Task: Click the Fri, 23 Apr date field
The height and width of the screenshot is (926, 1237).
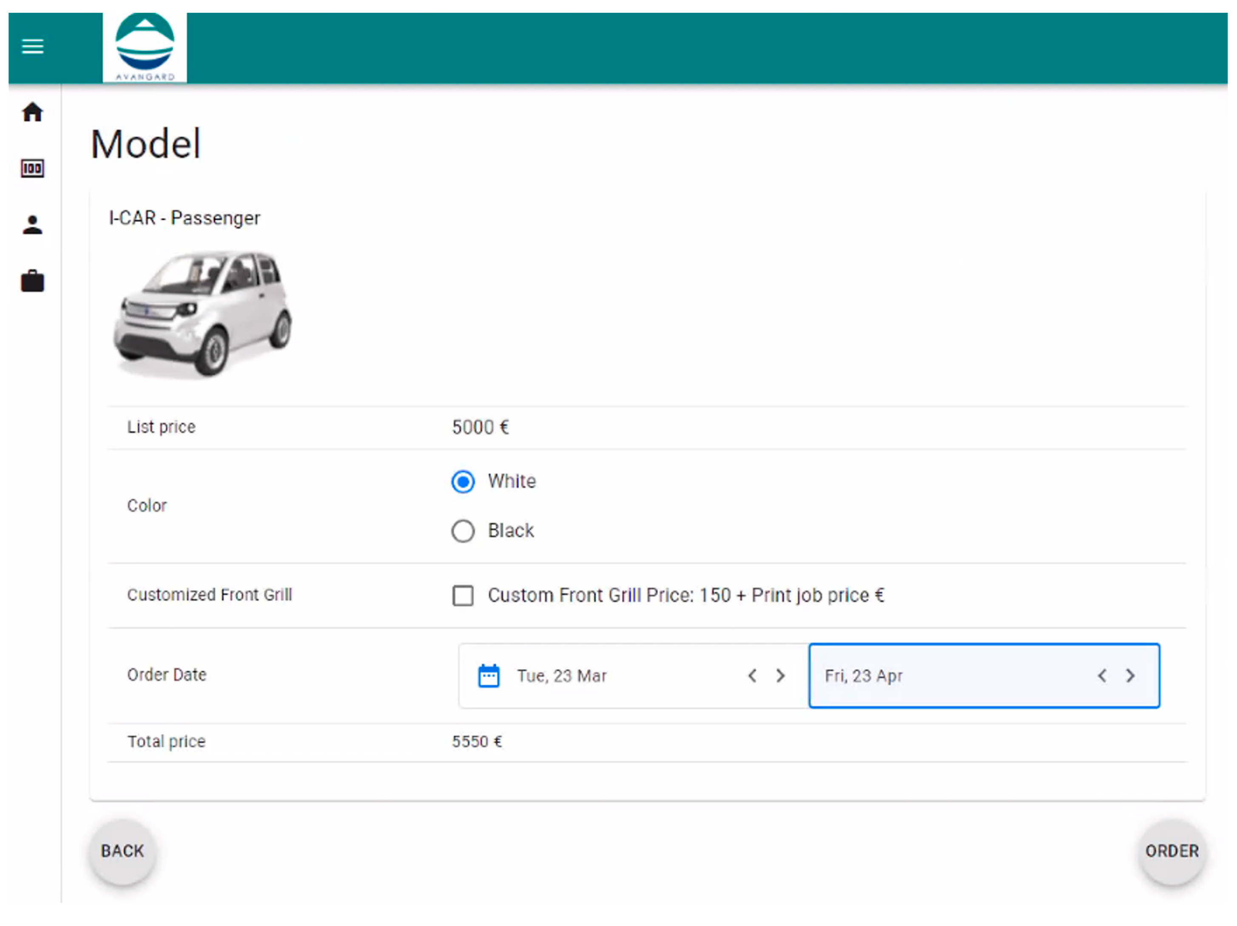Action: (x=864, y=676)
